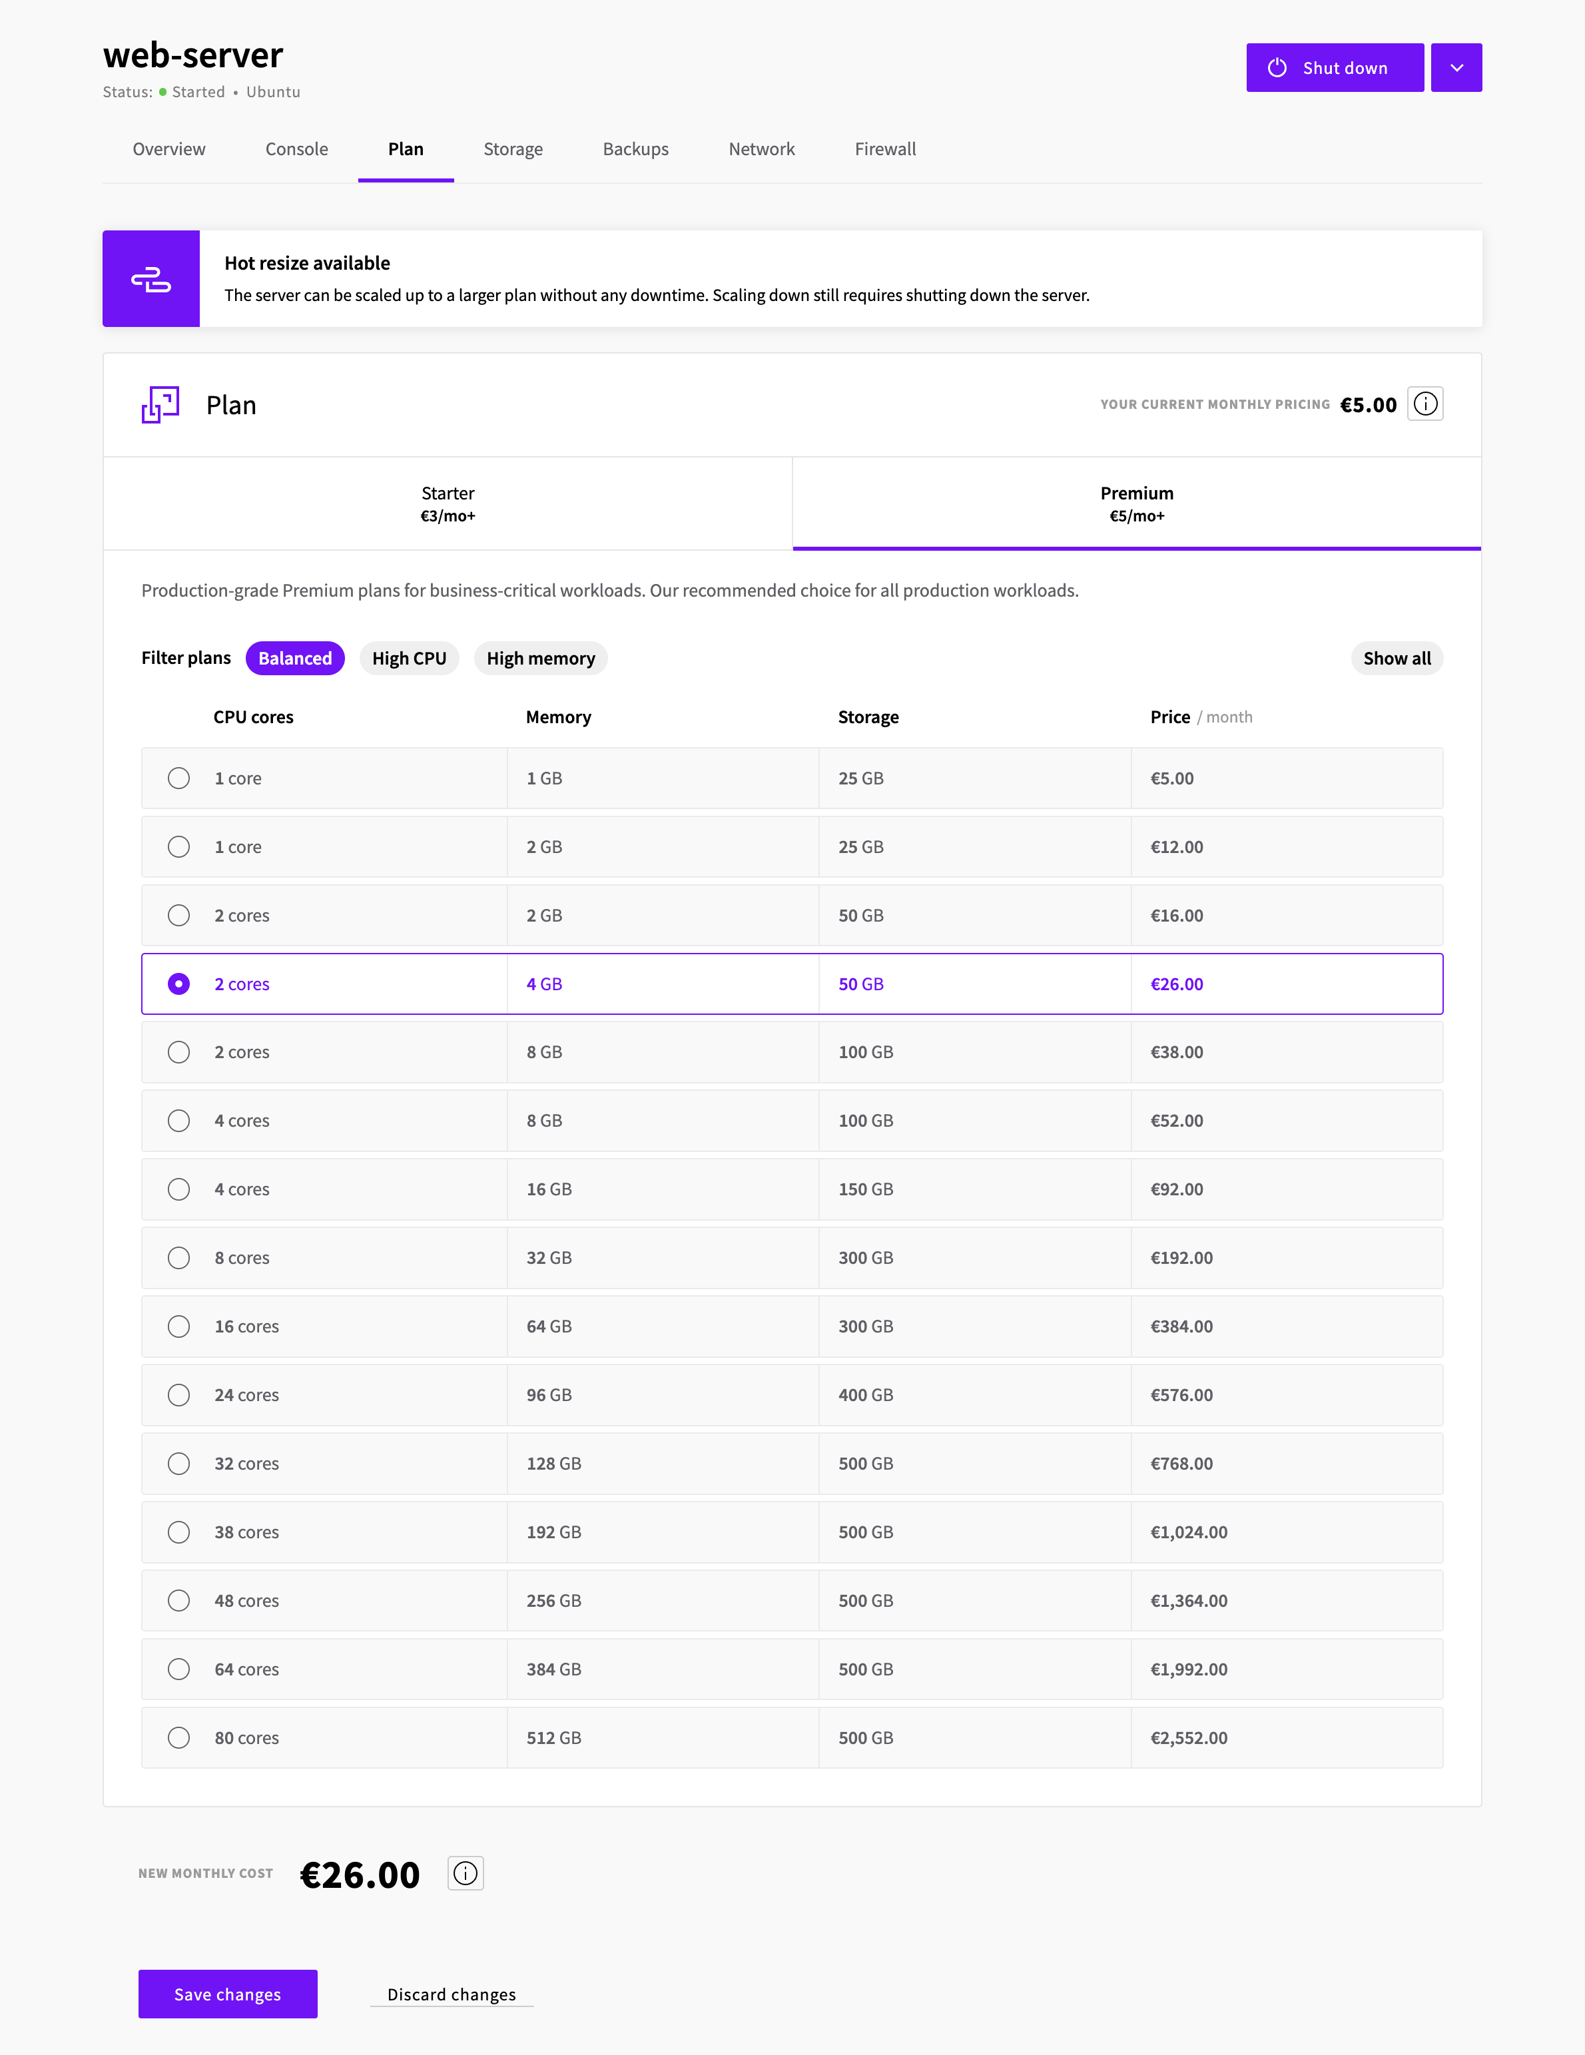Viewport: 1585px width, 2055px height.
Task: Select the 2 cores 8 GB plan radio
Action: pyautogui.click(x=179, y=1052)
